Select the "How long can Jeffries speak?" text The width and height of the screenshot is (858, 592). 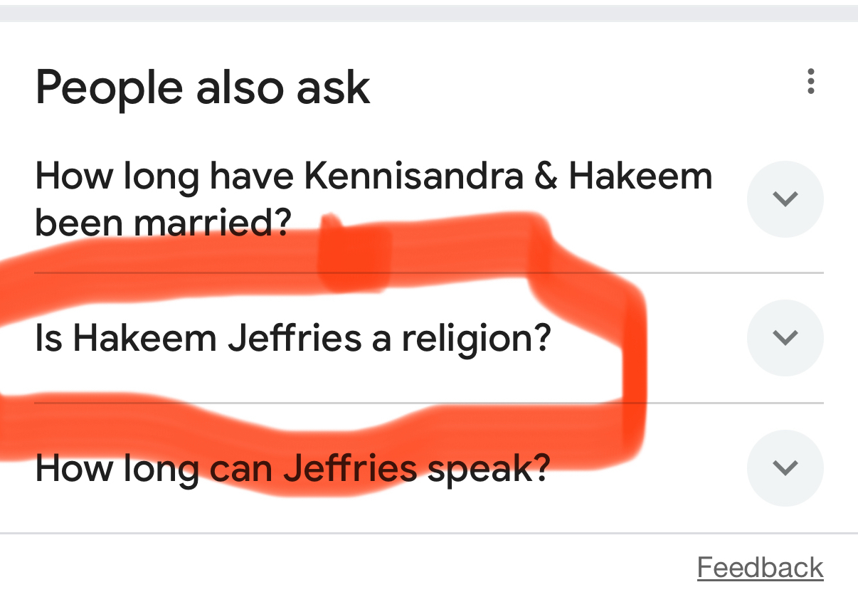[292, 468]
